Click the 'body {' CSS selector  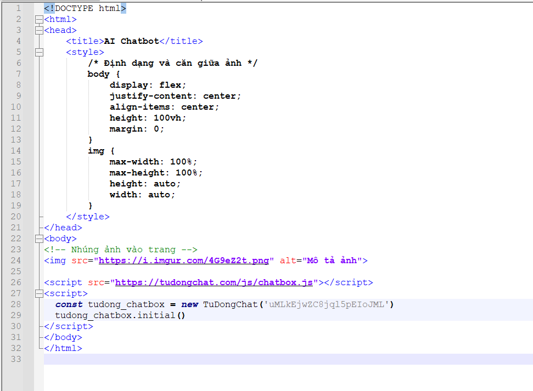tap(104, 74)
